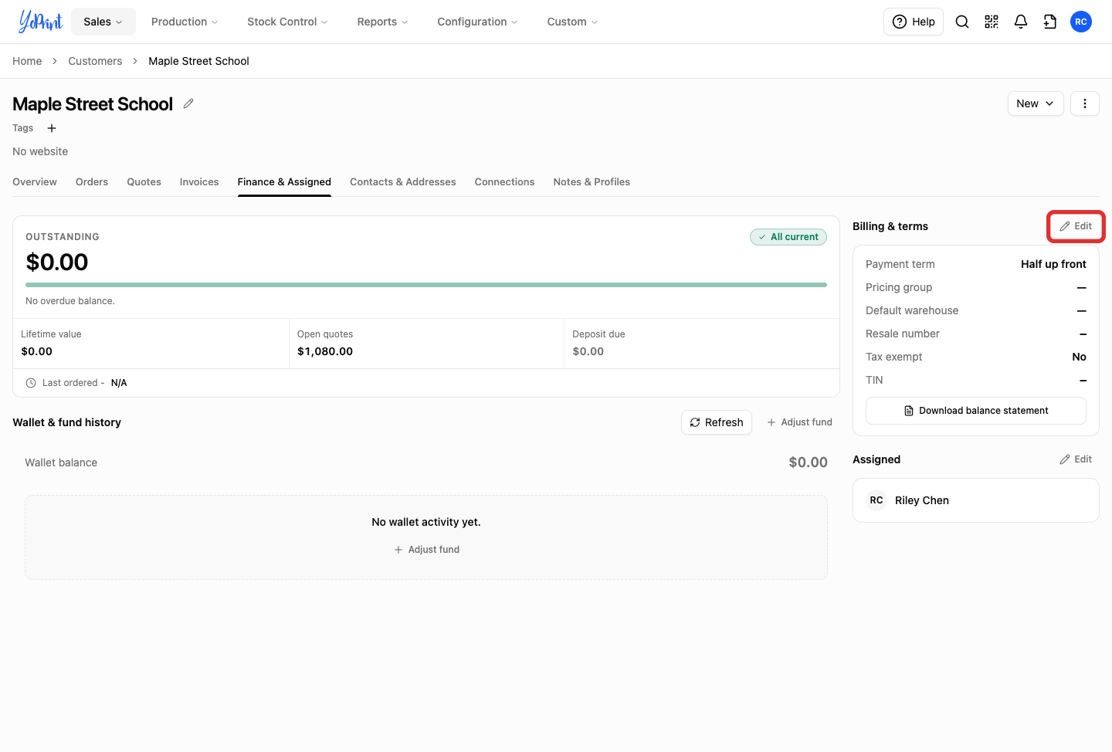Go to Customers breadcrumb

click(x=95, y=61)
